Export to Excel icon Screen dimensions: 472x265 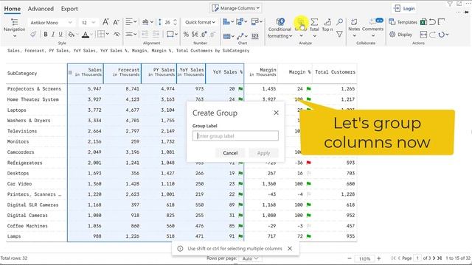[x=423, y=21]
